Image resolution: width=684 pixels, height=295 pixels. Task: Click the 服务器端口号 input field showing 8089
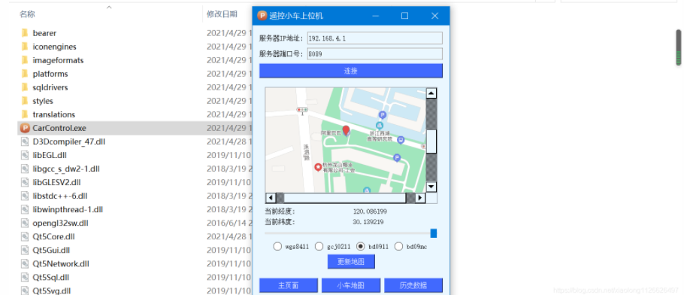(x=375, y=53)
